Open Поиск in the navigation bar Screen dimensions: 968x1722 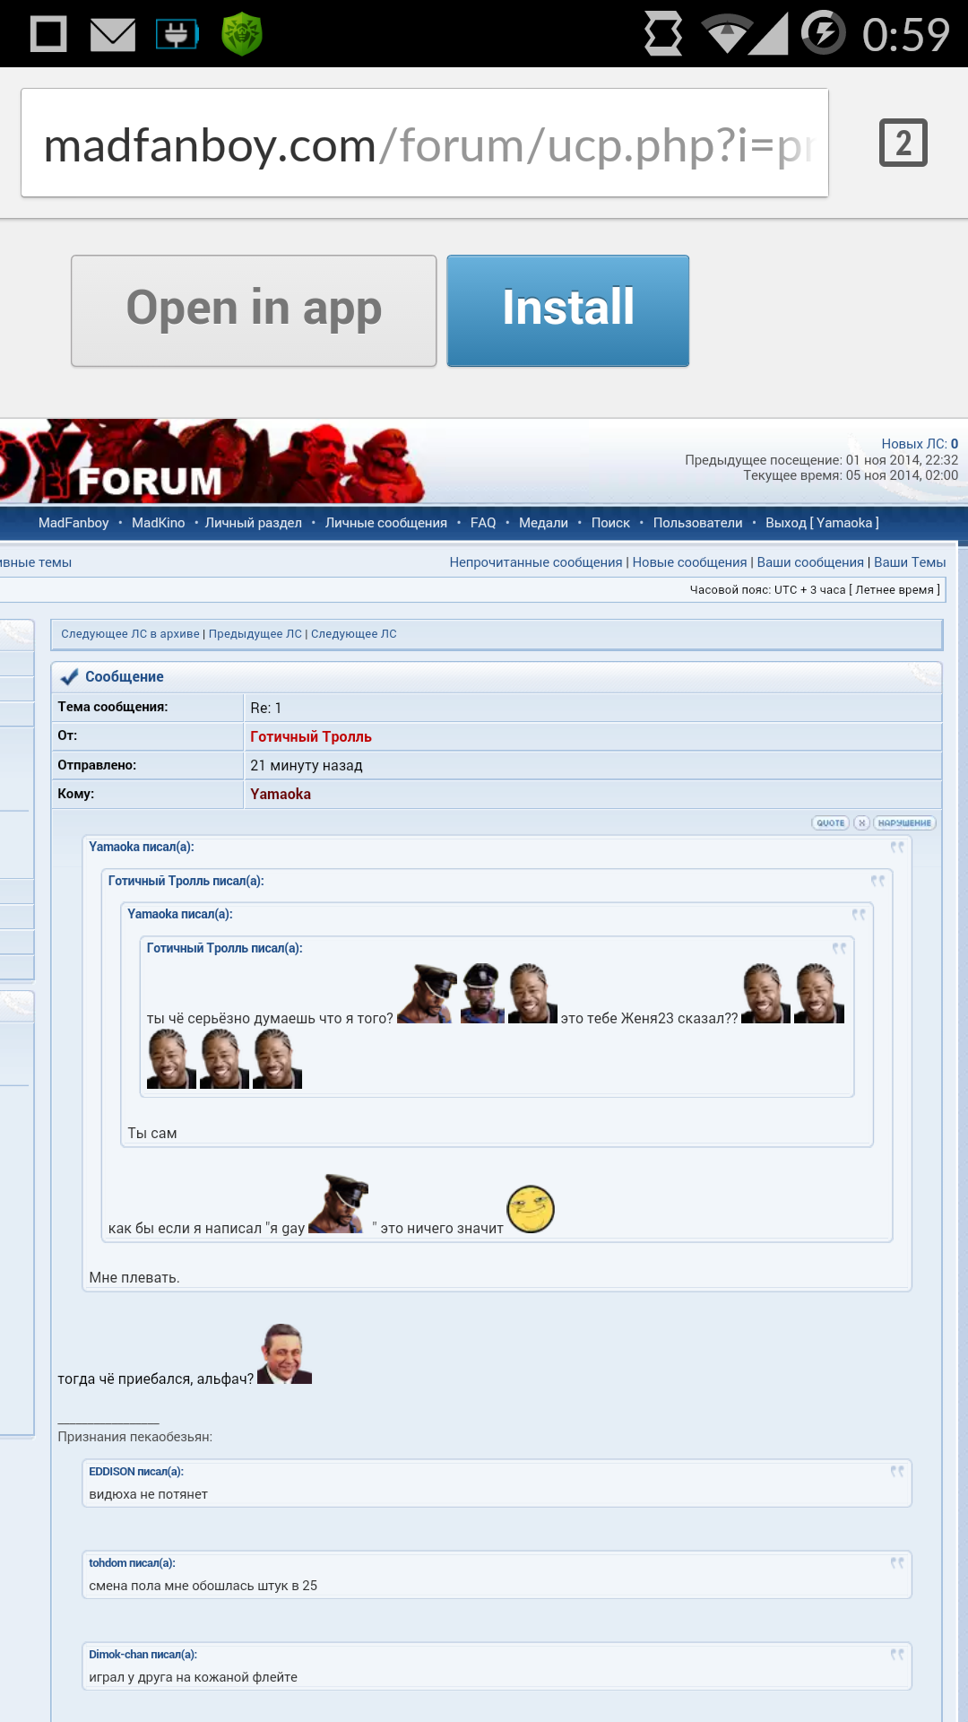coord(610,523)
